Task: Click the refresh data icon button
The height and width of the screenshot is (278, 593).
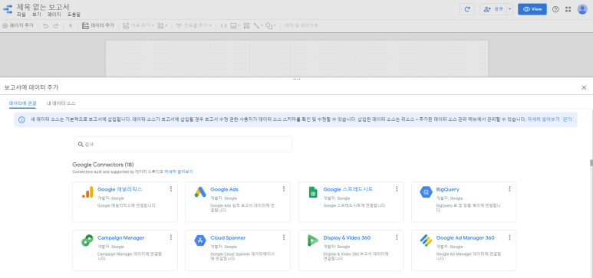Action: tap(467, 9)
